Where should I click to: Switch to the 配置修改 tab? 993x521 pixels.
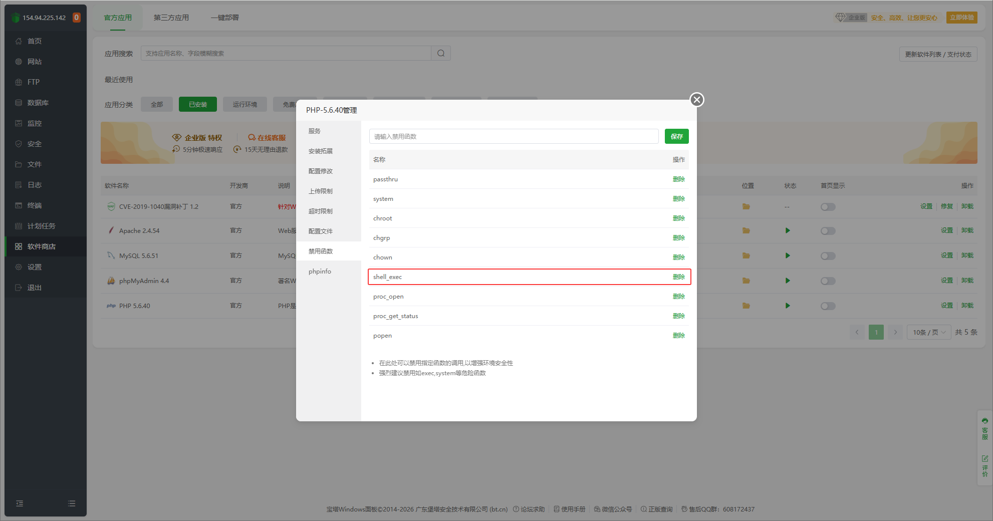tap(321, 171)
